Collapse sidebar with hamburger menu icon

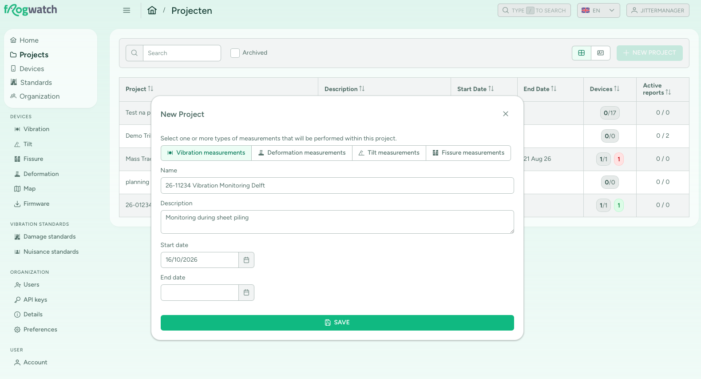[x=127, y=10]
